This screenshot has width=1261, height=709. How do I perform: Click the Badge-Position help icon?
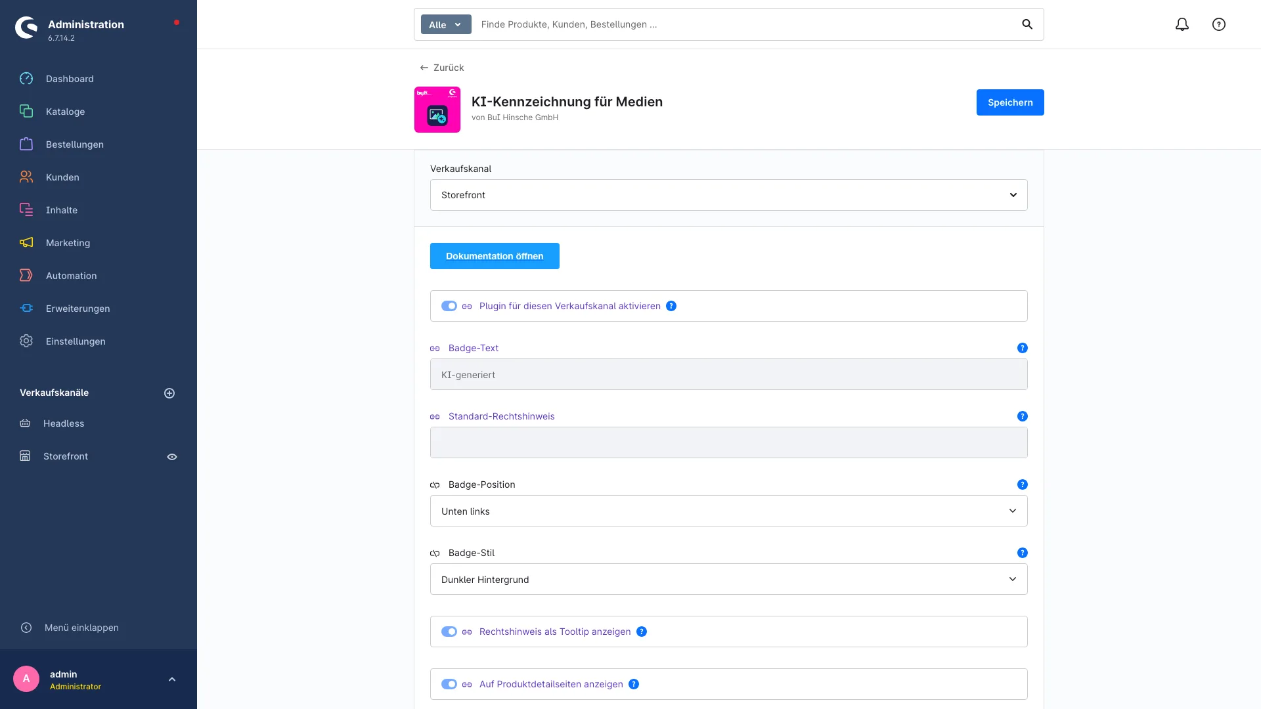point(1023,484)
